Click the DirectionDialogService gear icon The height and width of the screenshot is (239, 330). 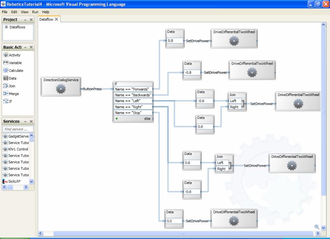click(61, 88)
